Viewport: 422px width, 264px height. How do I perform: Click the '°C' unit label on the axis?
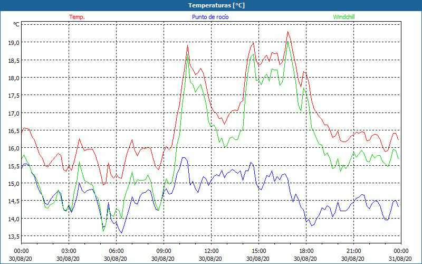pos(16,24)
